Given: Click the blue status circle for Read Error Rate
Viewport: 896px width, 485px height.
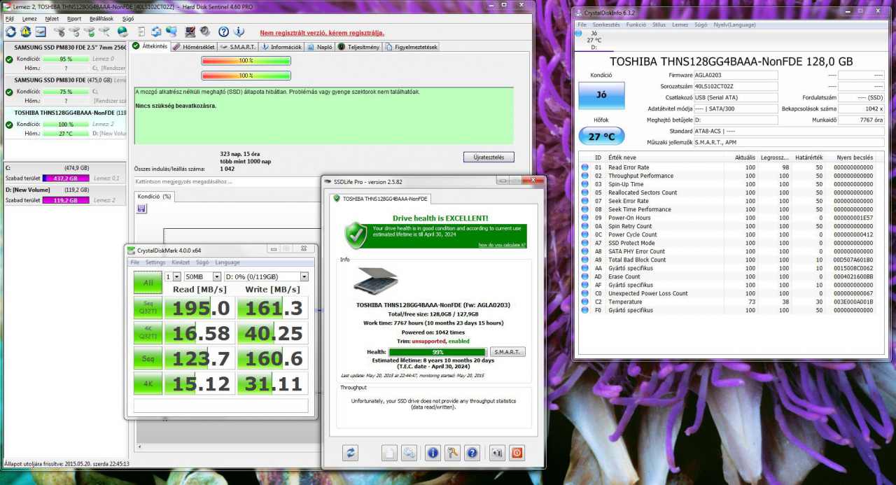Looking at the screenshot, I should click(585, 167).
